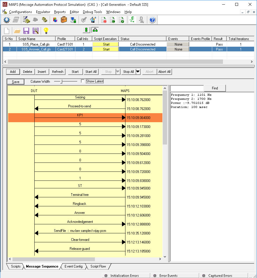Open Events dropdown None for SS5_Place_Call

coord(178,44)
